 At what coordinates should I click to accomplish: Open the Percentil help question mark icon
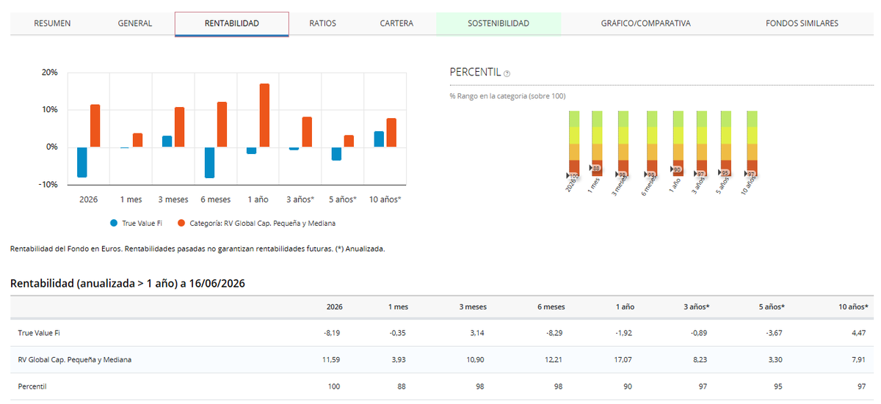507,73
